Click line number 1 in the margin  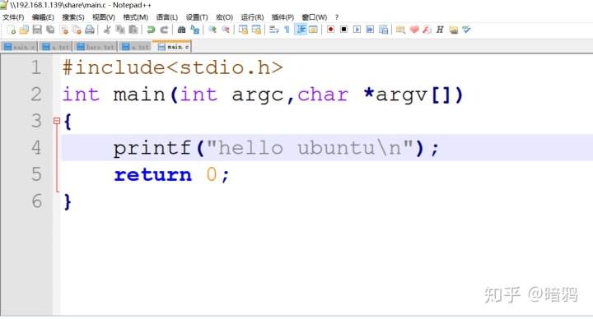(36, 68)
